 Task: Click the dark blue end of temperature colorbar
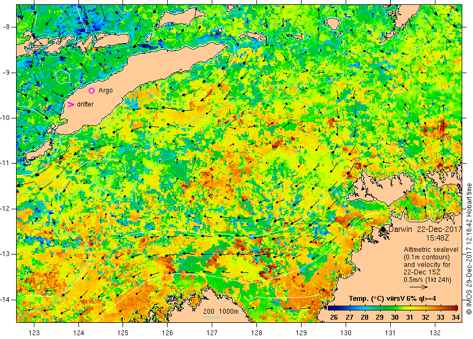[330, 308]
